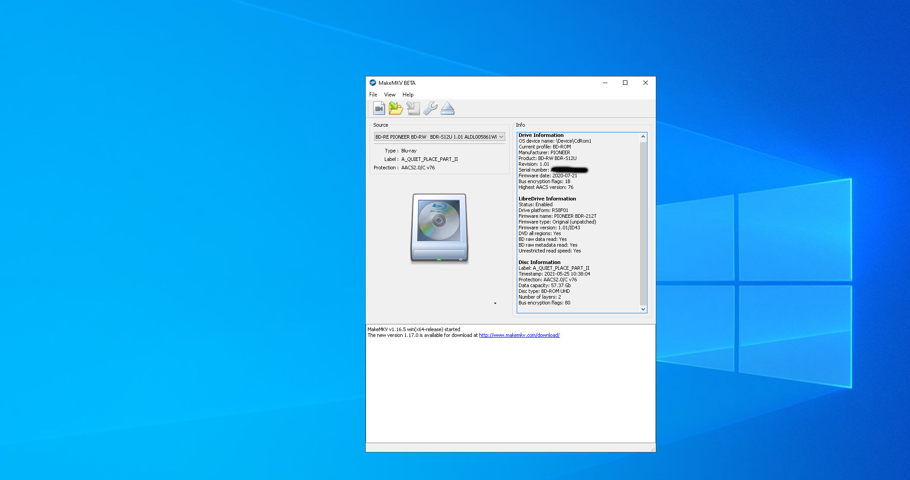
Task: Click the small arrow below the drive image
Action: click(x=495, y=303)
